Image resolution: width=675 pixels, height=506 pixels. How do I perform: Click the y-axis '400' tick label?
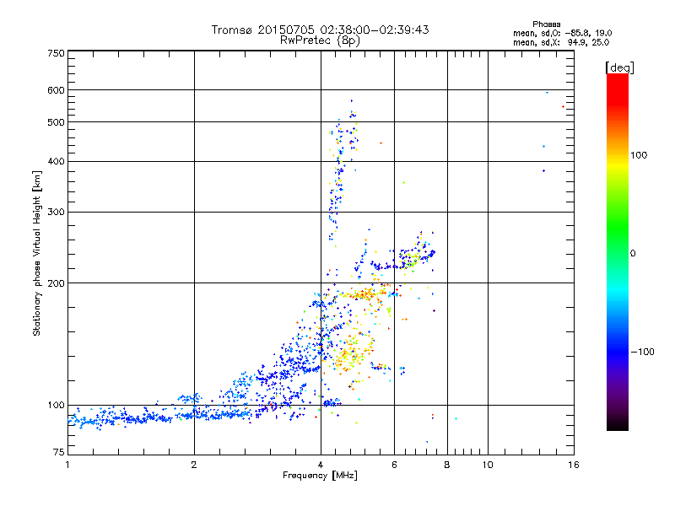pos(56,162)
